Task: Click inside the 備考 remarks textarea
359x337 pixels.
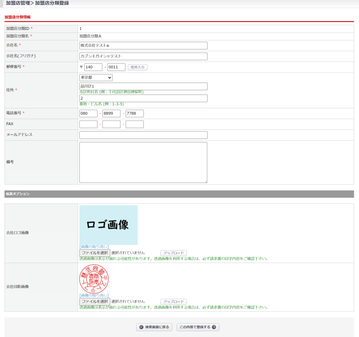Action: point(143,162)
